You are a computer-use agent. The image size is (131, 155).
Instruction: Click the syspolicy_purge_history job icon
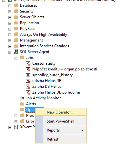[x=28, y=75]
